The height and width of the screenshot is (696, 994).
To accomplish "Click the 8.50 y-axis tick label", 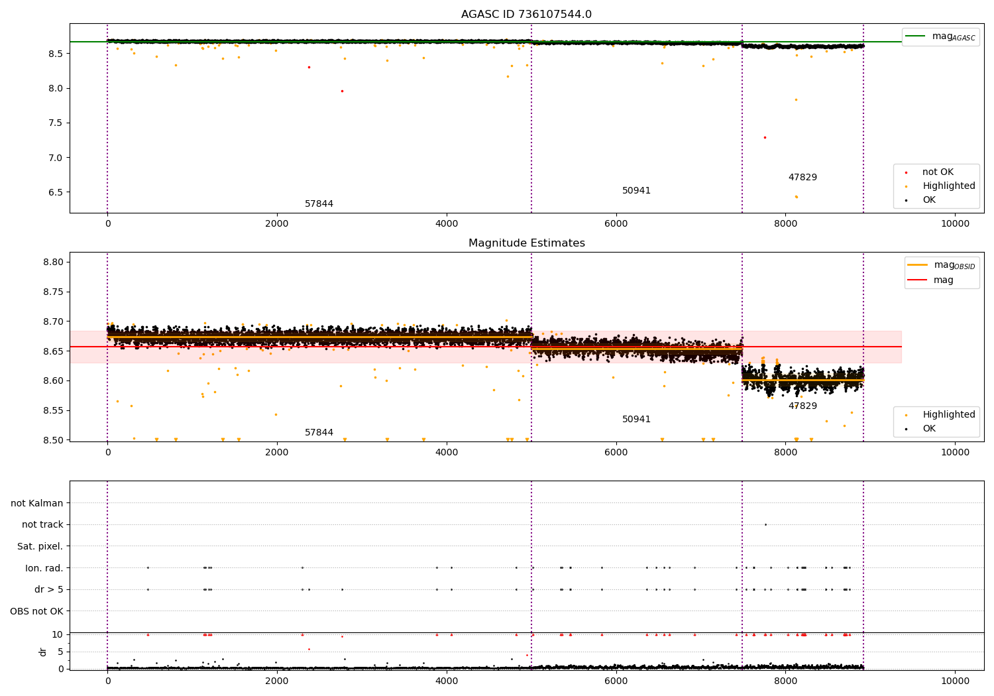I will pyautogui.click(x=52, y=440).
